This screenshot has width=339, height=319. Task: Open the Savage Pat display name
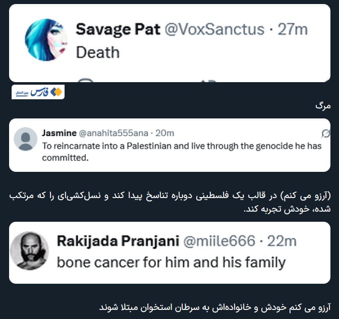[x=117, y=29]
